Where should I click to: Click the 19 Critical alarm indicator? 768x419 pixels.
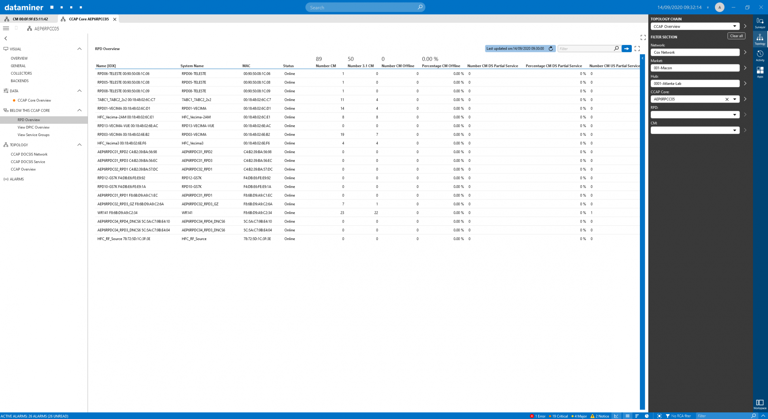point(559,416)
